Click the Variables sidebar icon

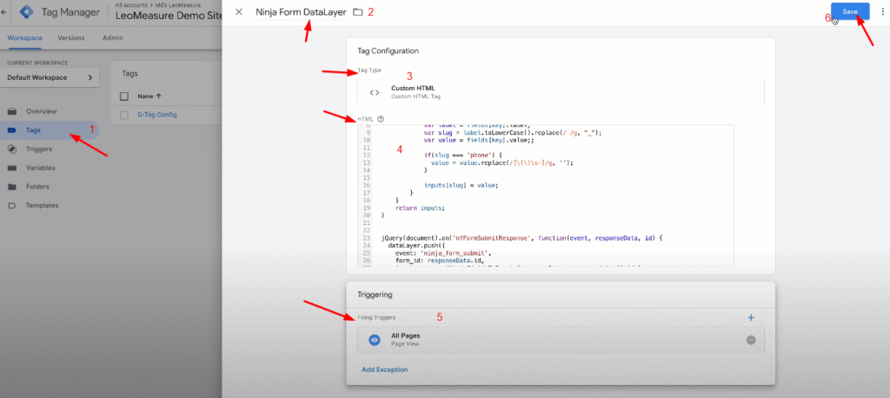pyautogui.click(x=12, y=168)
